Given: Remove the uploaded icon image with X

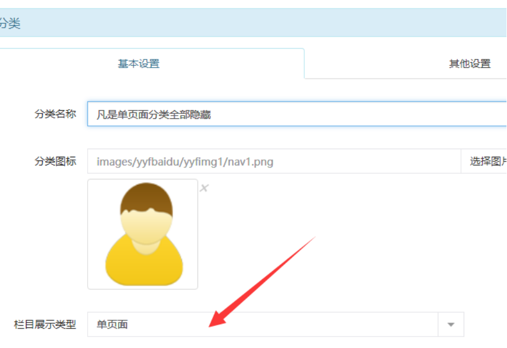Looking at the screenshot, I should coord(204,188).
